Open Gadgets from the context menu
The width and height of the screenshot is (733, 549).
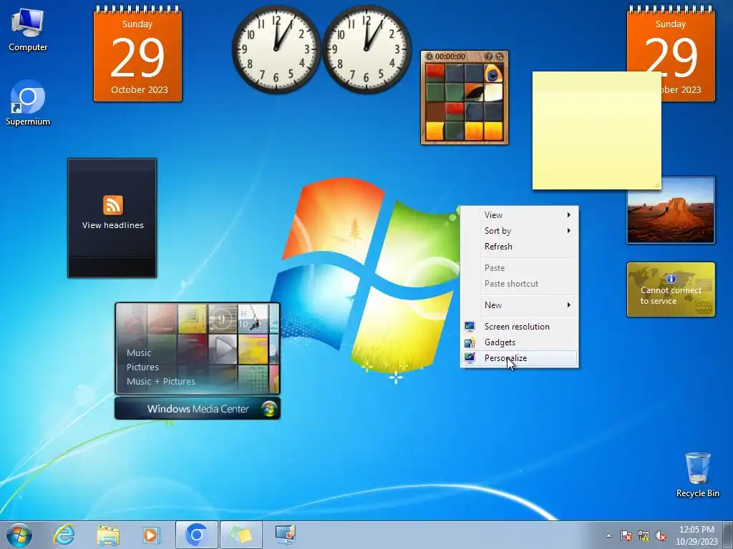click(x=519, y=342)
